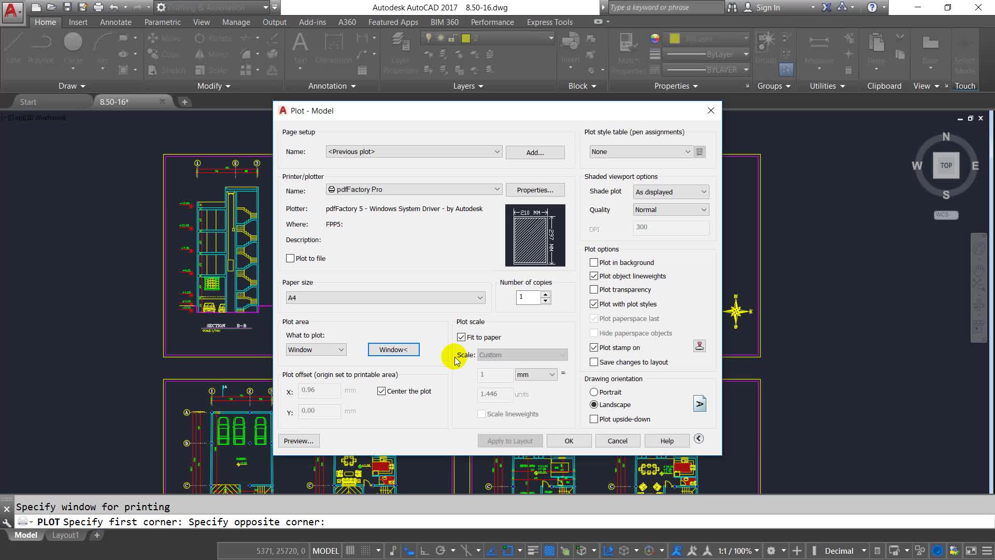Click the Preview... button
This screenshot has width=995, height=560.
coord(298,441)
